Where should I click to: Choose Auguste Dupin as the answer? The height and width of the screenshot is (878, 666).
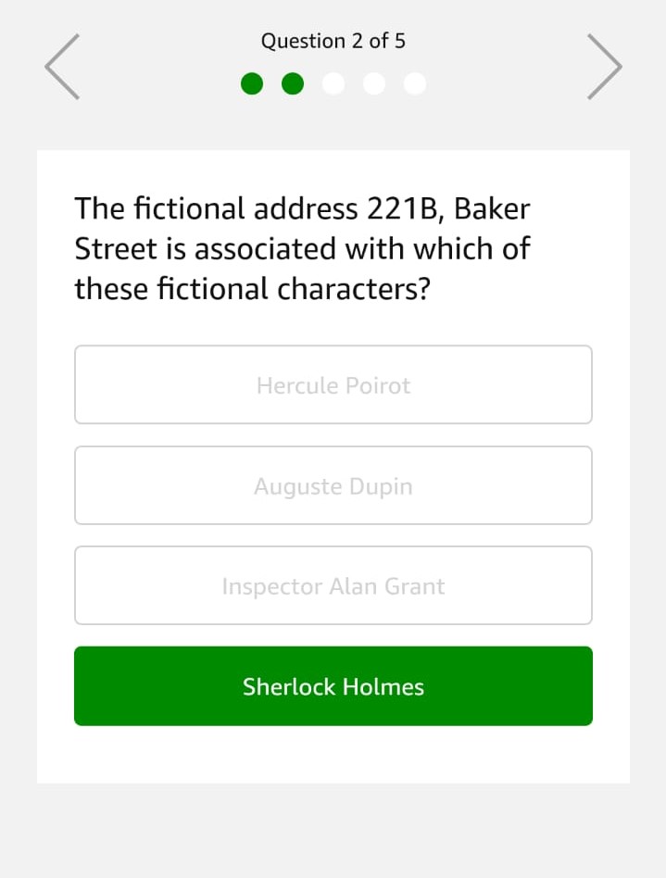[x=333, y=486]
